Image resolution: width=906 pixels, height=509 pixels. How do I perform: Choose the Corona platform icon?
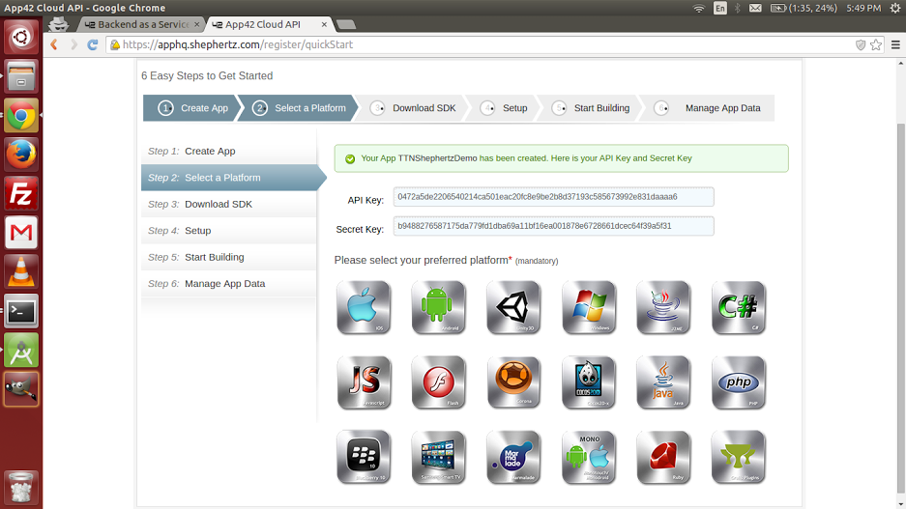pos(513,382)
